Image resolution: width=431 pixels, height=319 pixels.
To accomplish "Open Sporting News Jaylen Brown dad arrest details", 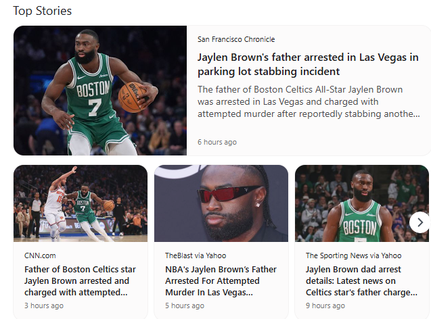I will pyautogui.click(x=361, y=281).
